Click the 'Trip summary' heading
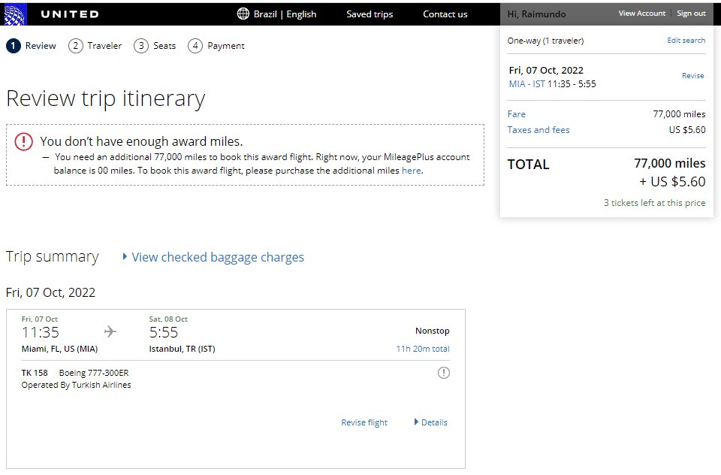The height and width of the screenshot is (475, 721). click(53, 256)
